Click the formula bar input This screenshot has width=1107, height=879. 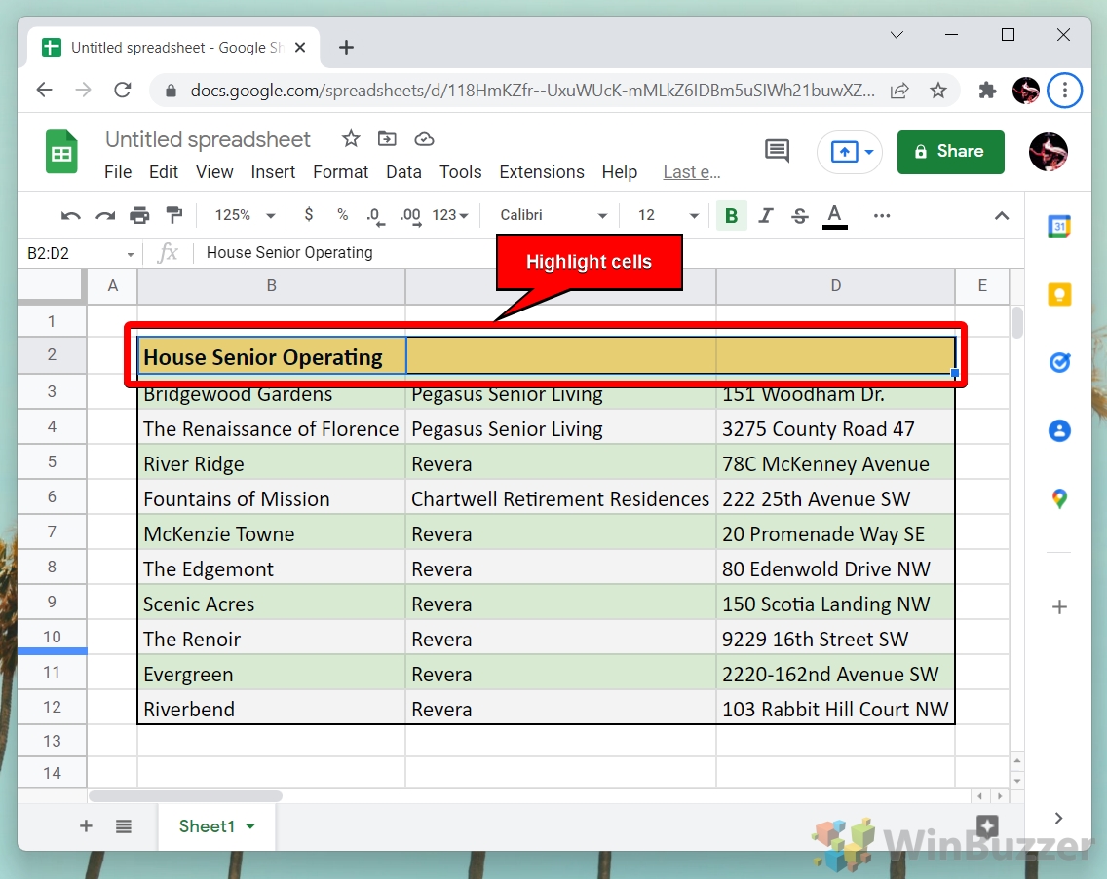607,252
